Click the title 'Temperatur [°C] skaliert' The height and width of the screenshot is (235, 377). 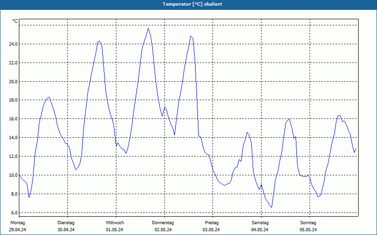pos(192,4)
